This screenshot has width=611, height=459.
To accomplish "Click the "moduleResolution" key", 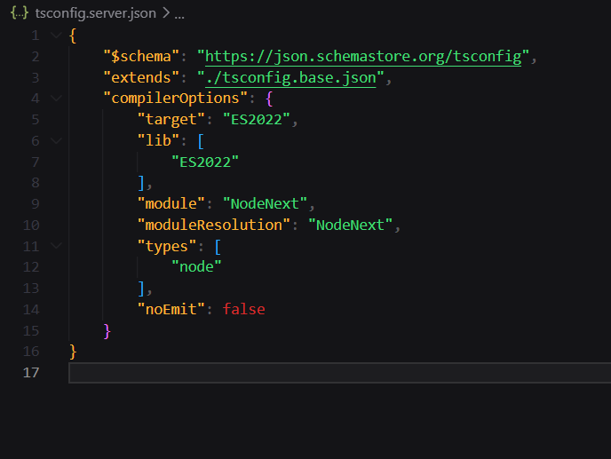I will pos(214,225).
